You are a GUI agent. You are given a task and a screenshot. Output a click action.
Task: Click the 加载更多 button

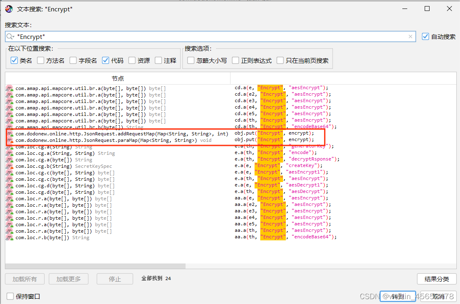pos(68,278)
